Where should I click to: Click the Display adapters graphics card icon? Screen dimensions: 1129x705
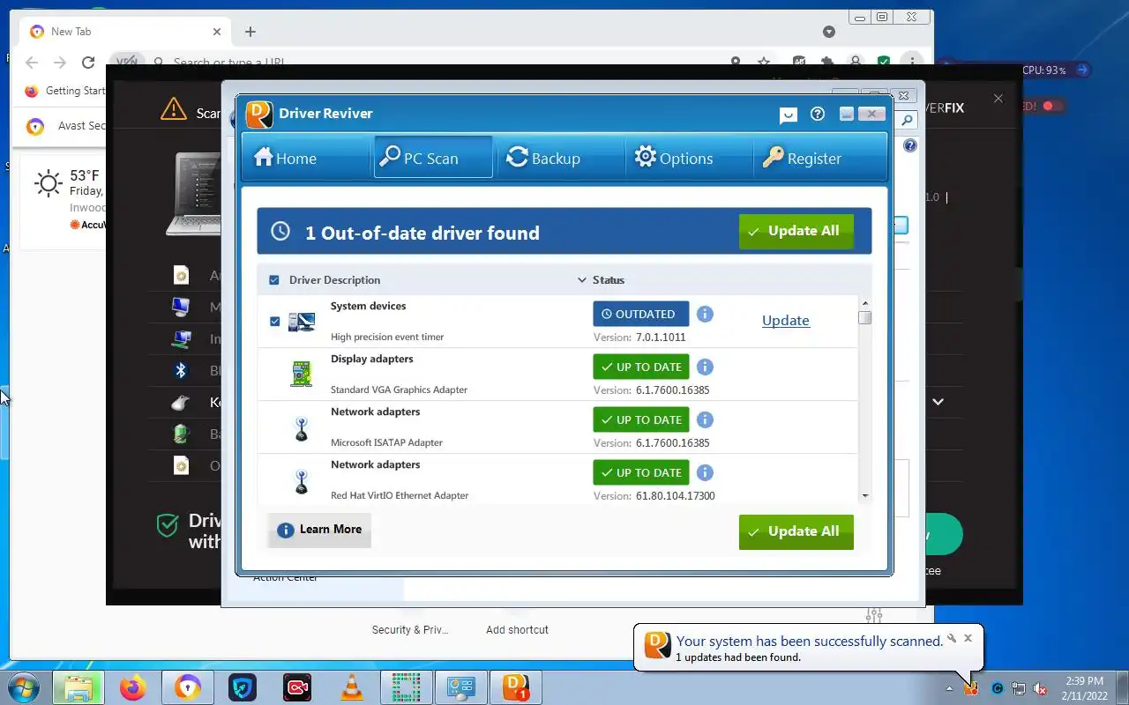click(301, 374)
